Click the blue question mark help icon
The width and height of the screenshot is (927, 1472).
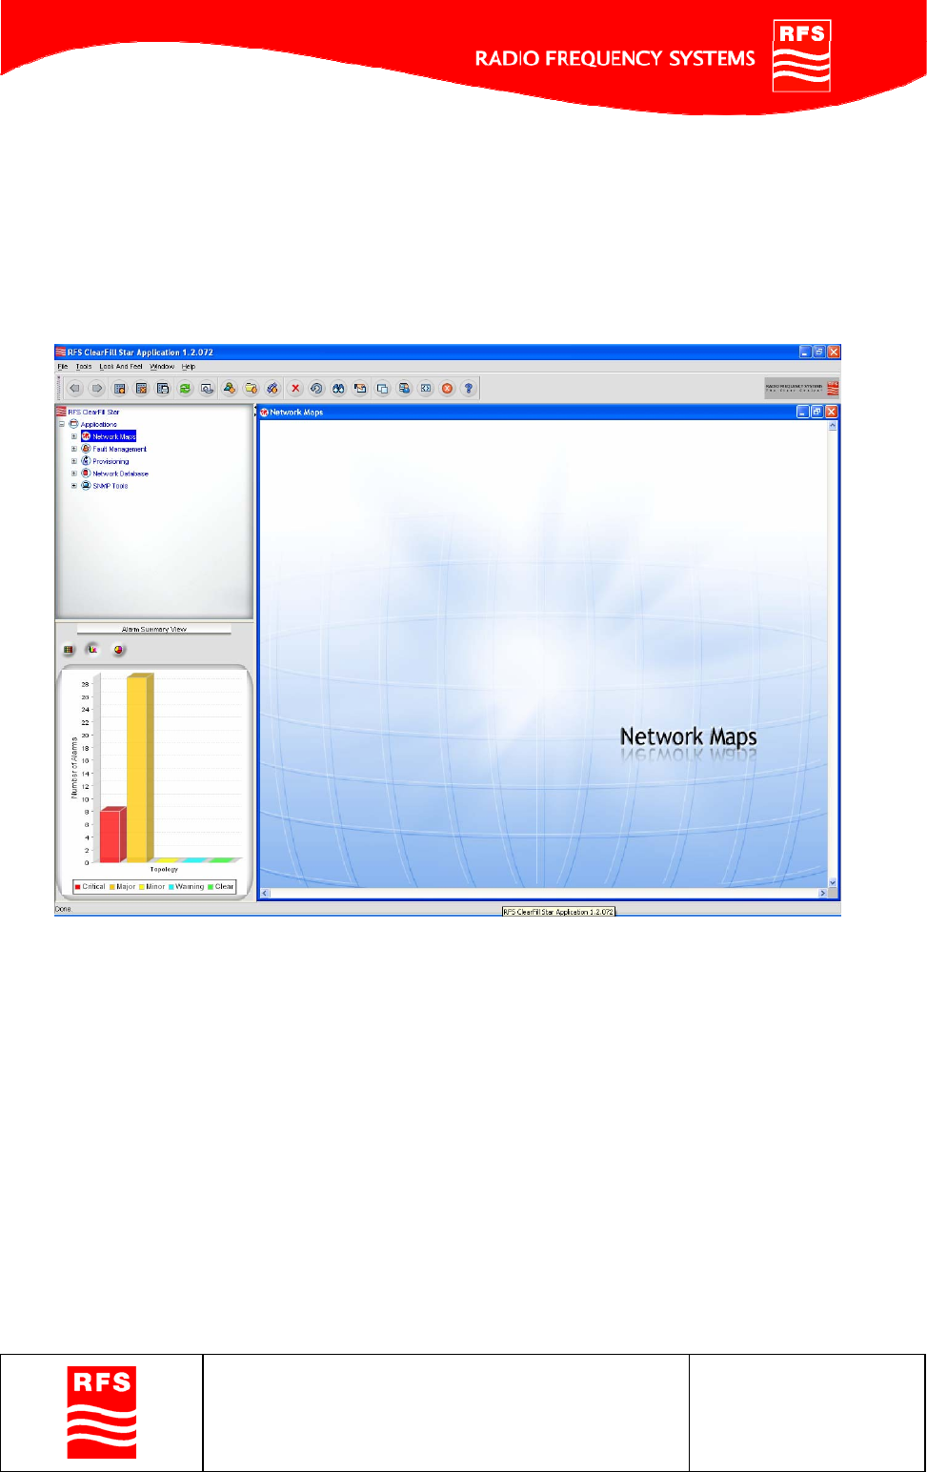point(468,389)
